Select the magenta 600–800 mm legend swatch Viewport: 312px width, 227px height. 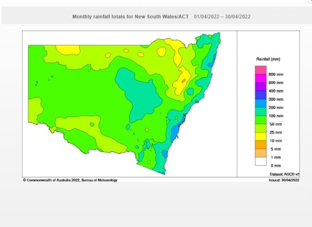click(261, 78)
